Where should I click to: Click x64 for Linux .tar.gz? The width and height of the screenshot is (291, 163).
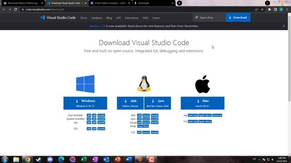click(x=140, y=123)
